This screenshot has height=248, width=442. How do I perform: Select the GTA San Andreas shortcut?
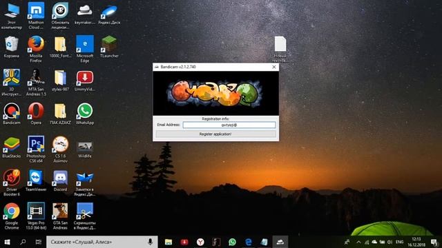tap(60, 216)
